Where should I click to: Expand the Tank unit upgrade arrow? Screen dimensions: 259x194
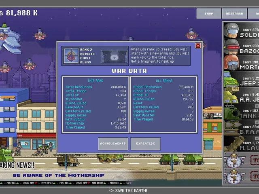click(257, 106)
